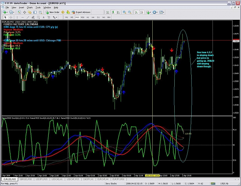Viewport: 241px width, 186px height.
Task: Toggle the M5 timeframe
Action: [x=72, y=17]
